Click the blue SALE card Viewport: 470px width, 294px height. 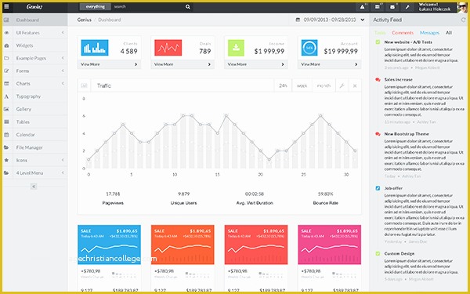(109, 245)
